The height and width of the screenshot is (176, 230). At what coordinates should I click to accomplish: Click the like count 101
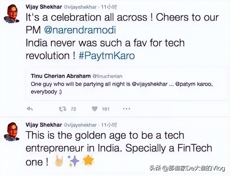click(x=105, y=109)
